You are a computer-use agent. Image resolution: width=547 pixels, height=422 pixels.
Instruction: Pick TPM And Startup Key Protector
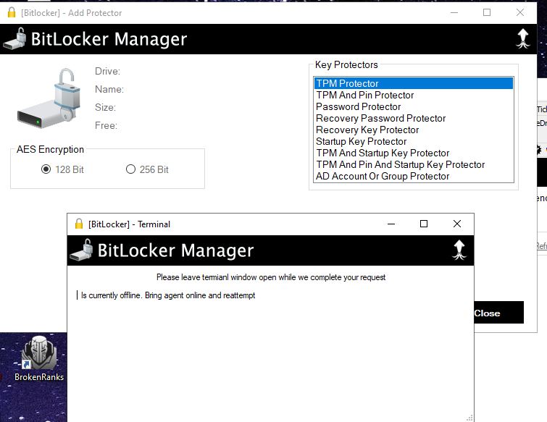(414, 153)
